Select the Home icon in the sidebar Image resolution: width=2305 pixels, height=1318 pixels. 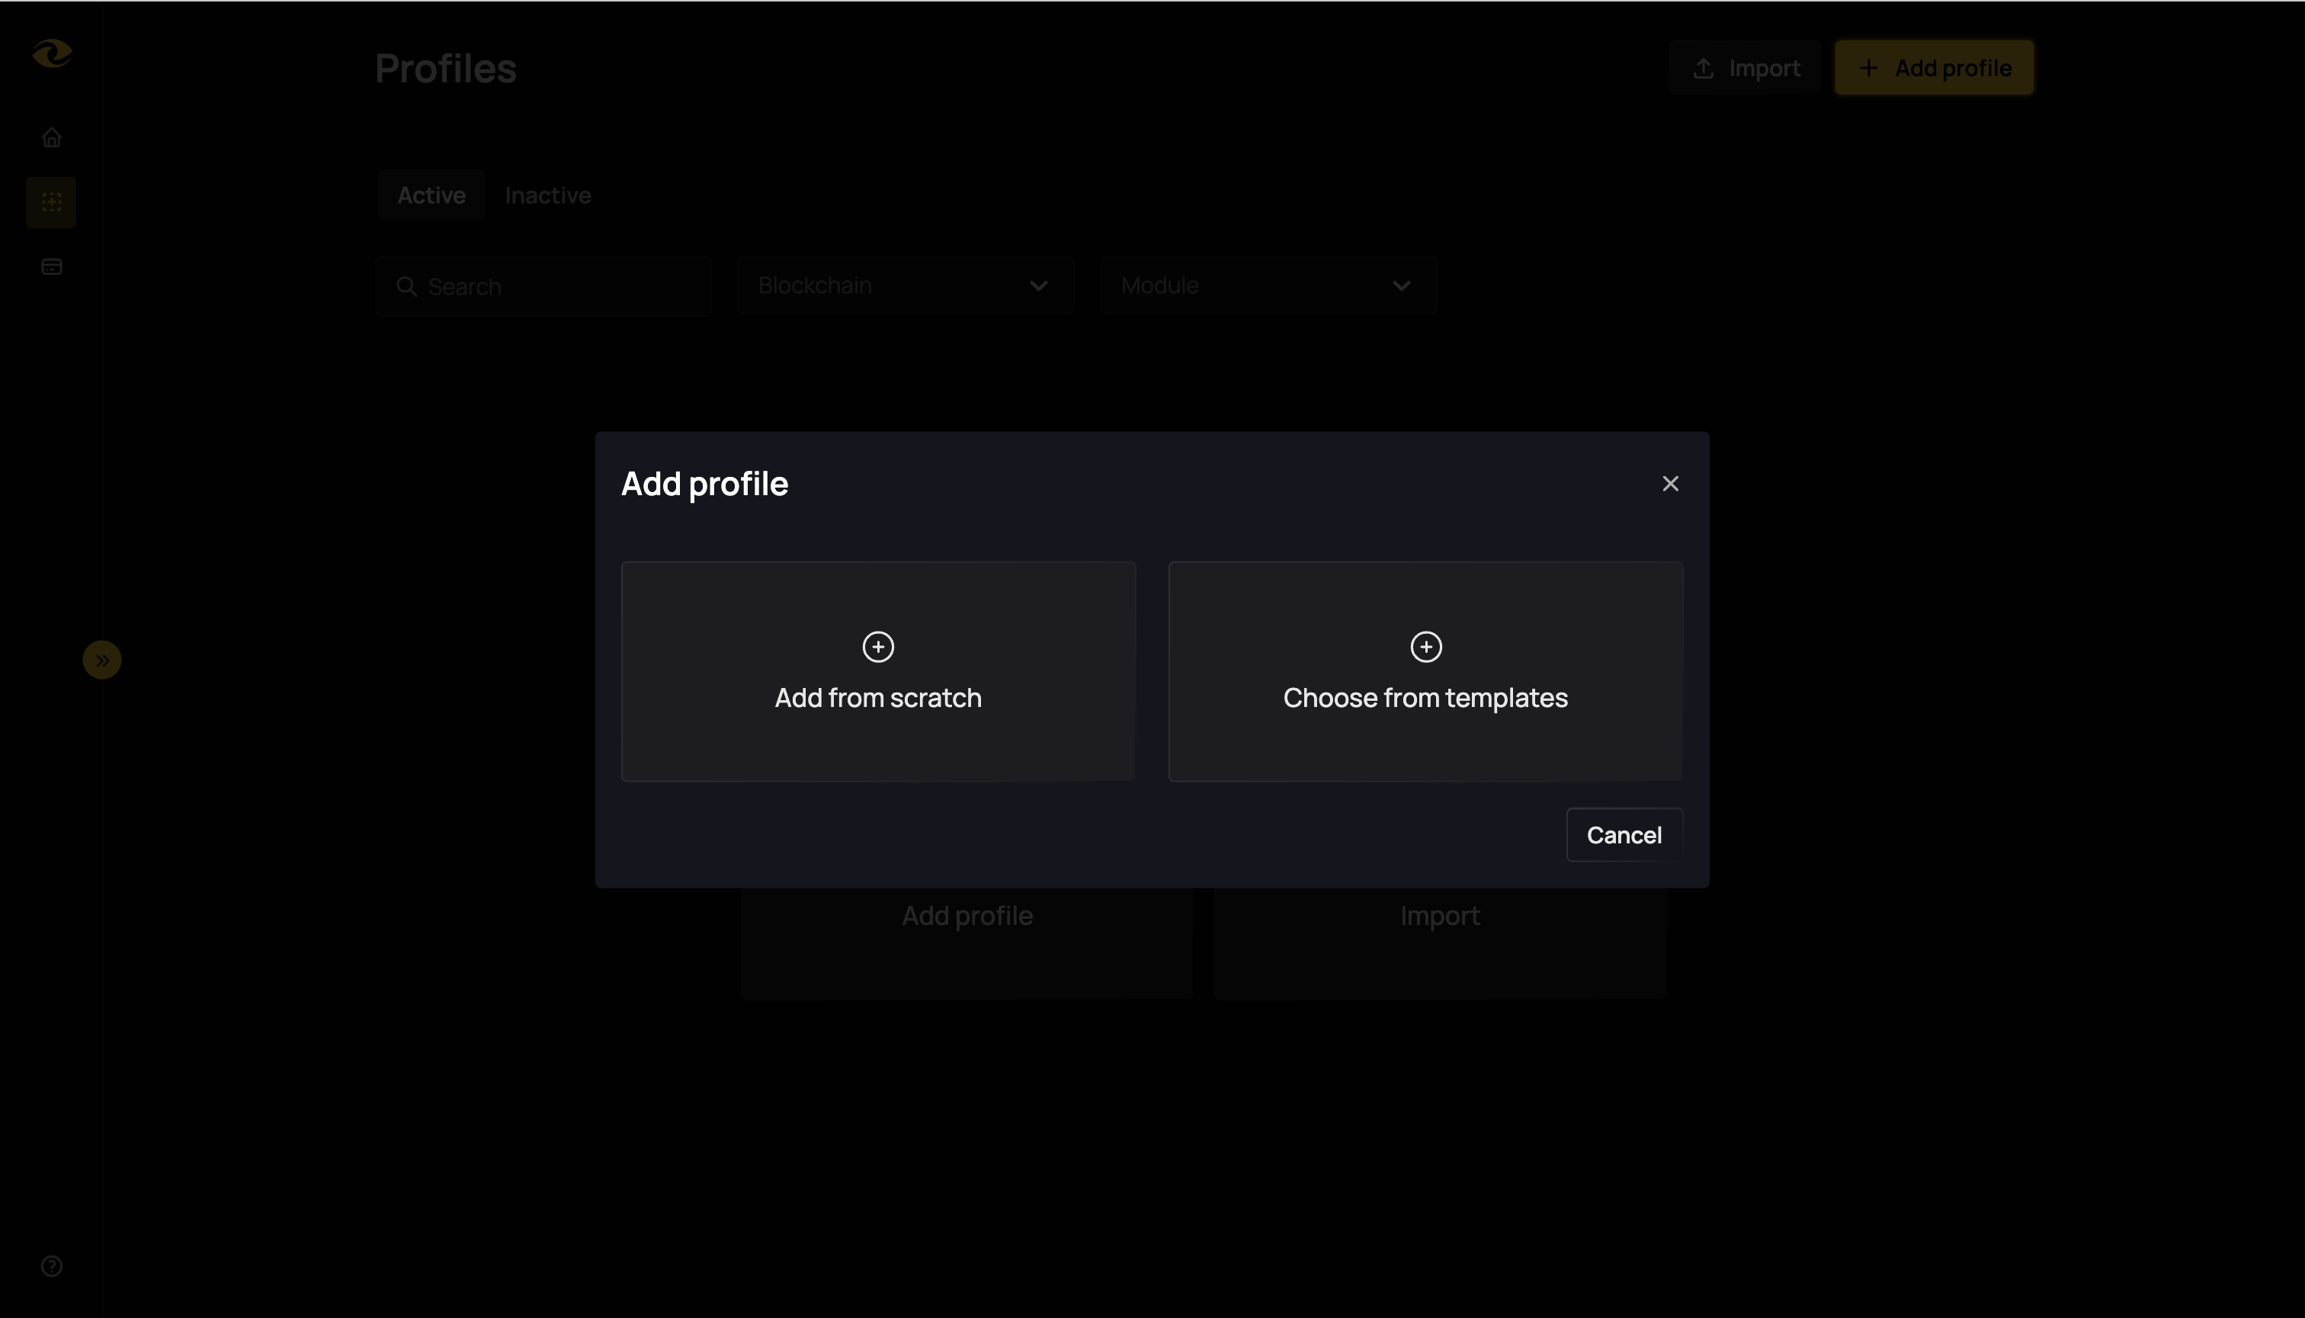52,136
